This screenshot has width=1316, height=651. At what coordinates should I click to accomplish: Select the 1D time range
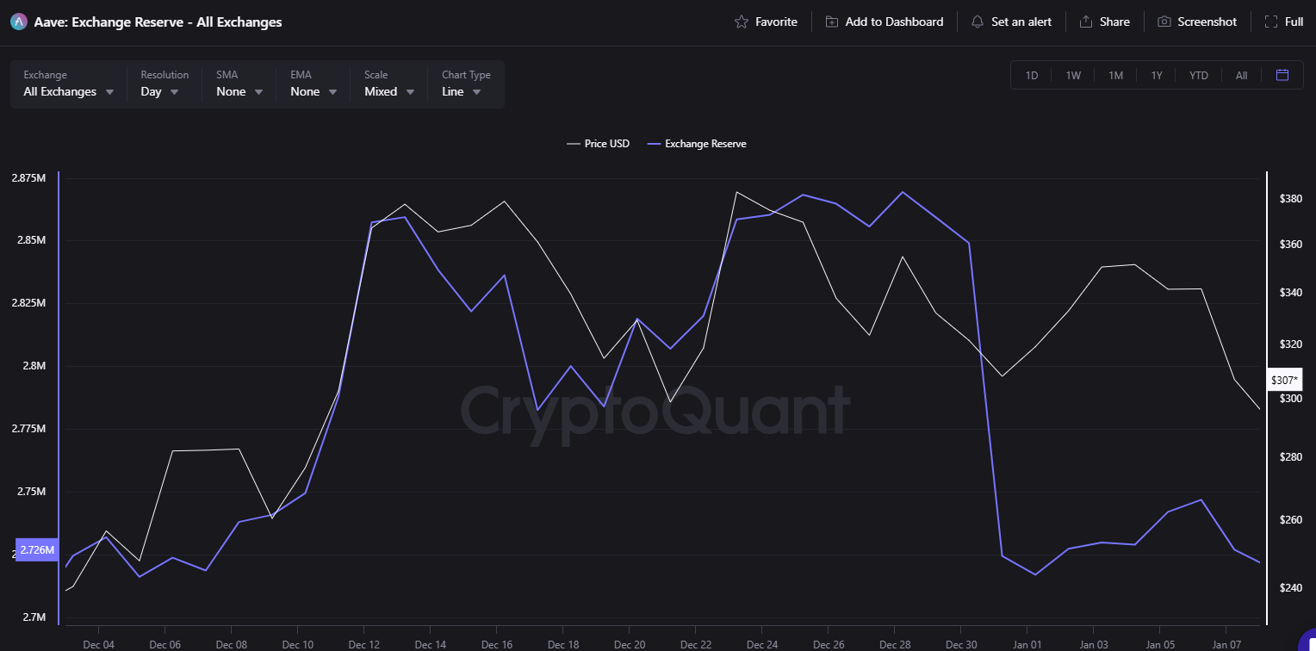point(1032,76)
